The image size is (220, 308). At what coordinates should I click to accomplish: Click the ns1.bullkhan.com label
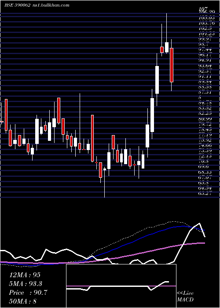tap(51, 5)
